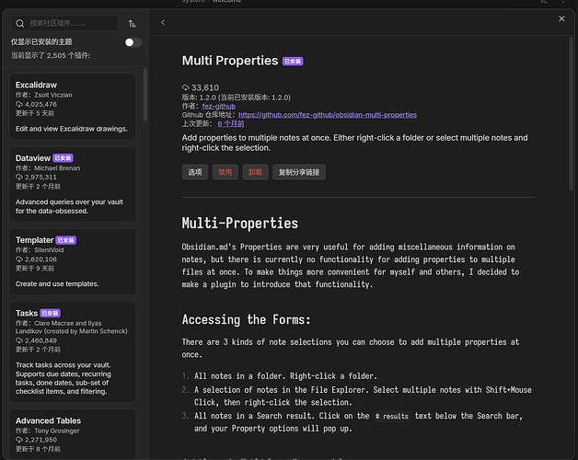Viewport: 578px width, 460px height.
Task: Click the search magnifier icon
Action: click(x=20, y=24)
